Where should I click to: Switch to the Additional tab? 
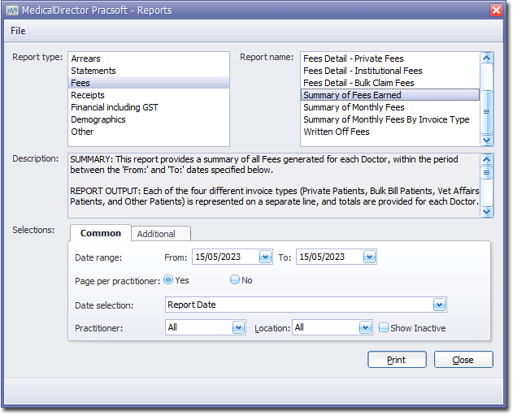pyautogui.click(x=156, y=234)
